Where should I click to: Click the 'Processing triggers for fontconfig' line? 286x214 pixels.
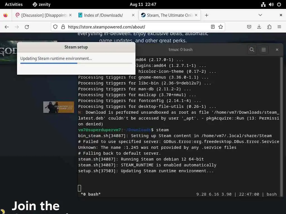point(140,101)
